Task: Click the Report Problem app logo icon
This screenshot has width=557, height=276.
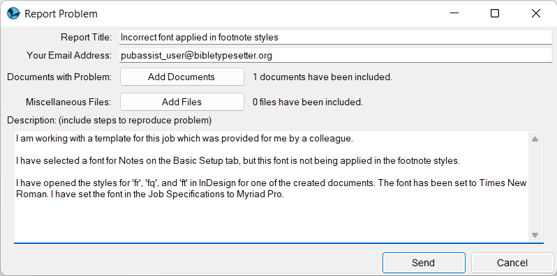Action: pyautogui.click(x=13, y=13)
